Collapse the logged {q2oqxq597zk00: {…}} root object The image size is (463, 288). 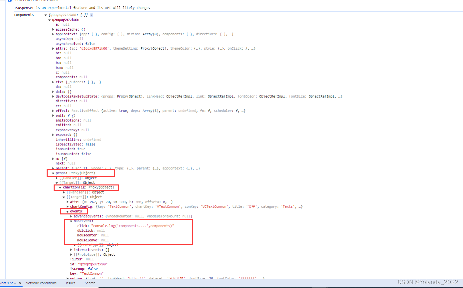pos(46,15)
